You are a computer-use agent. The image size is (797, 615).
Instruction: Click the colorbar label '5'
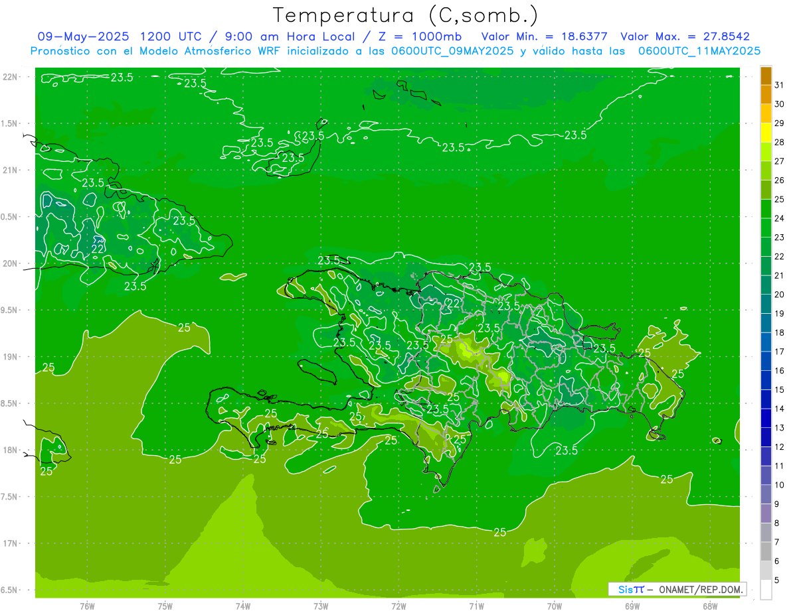click(x=777, y=580)
